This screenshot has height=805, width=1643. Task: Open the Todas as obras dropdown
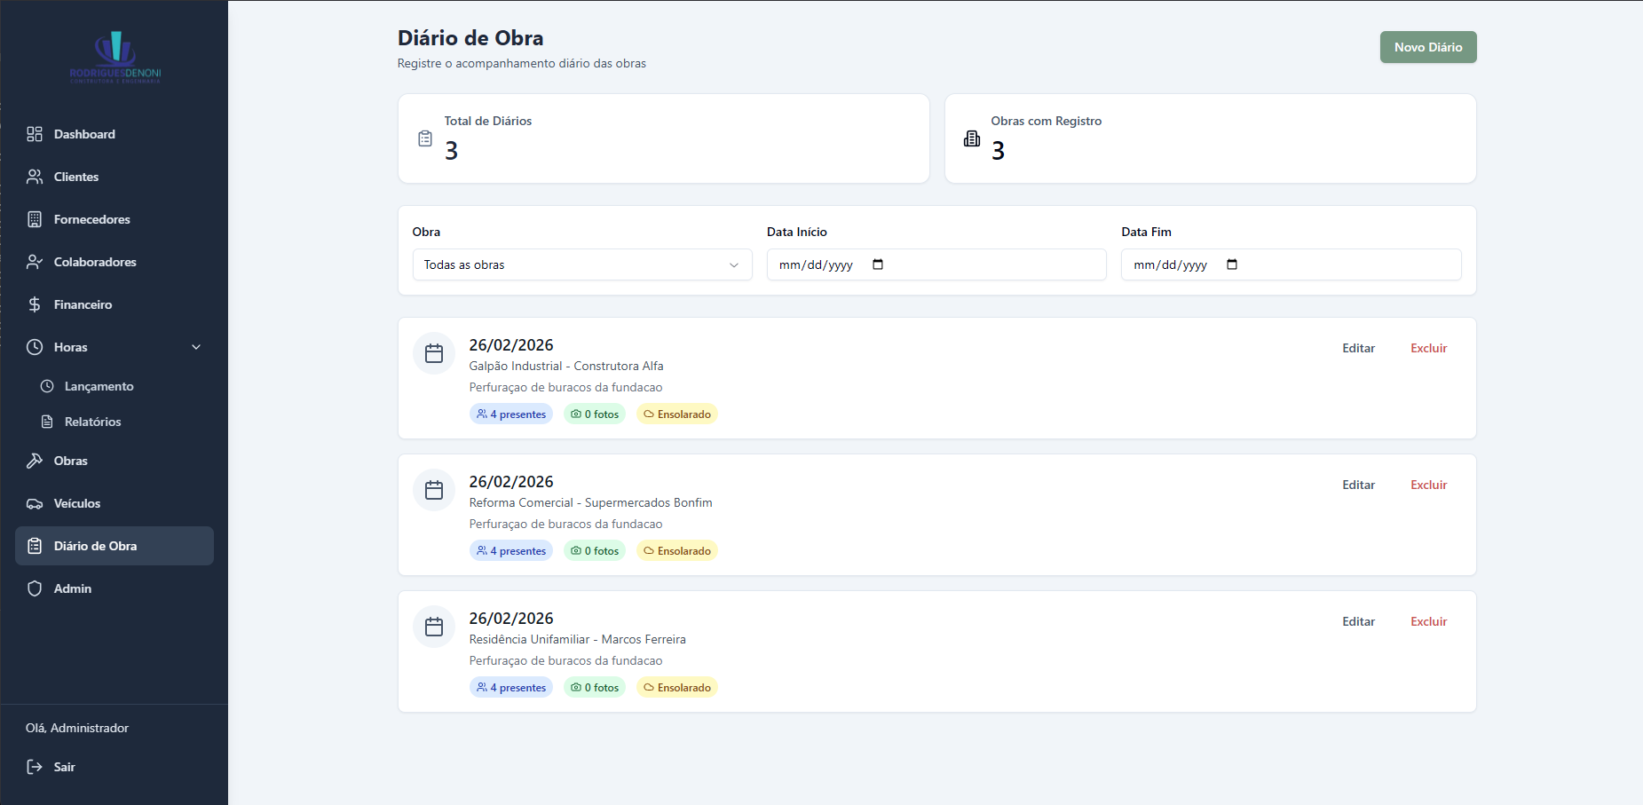click(581, 264)
